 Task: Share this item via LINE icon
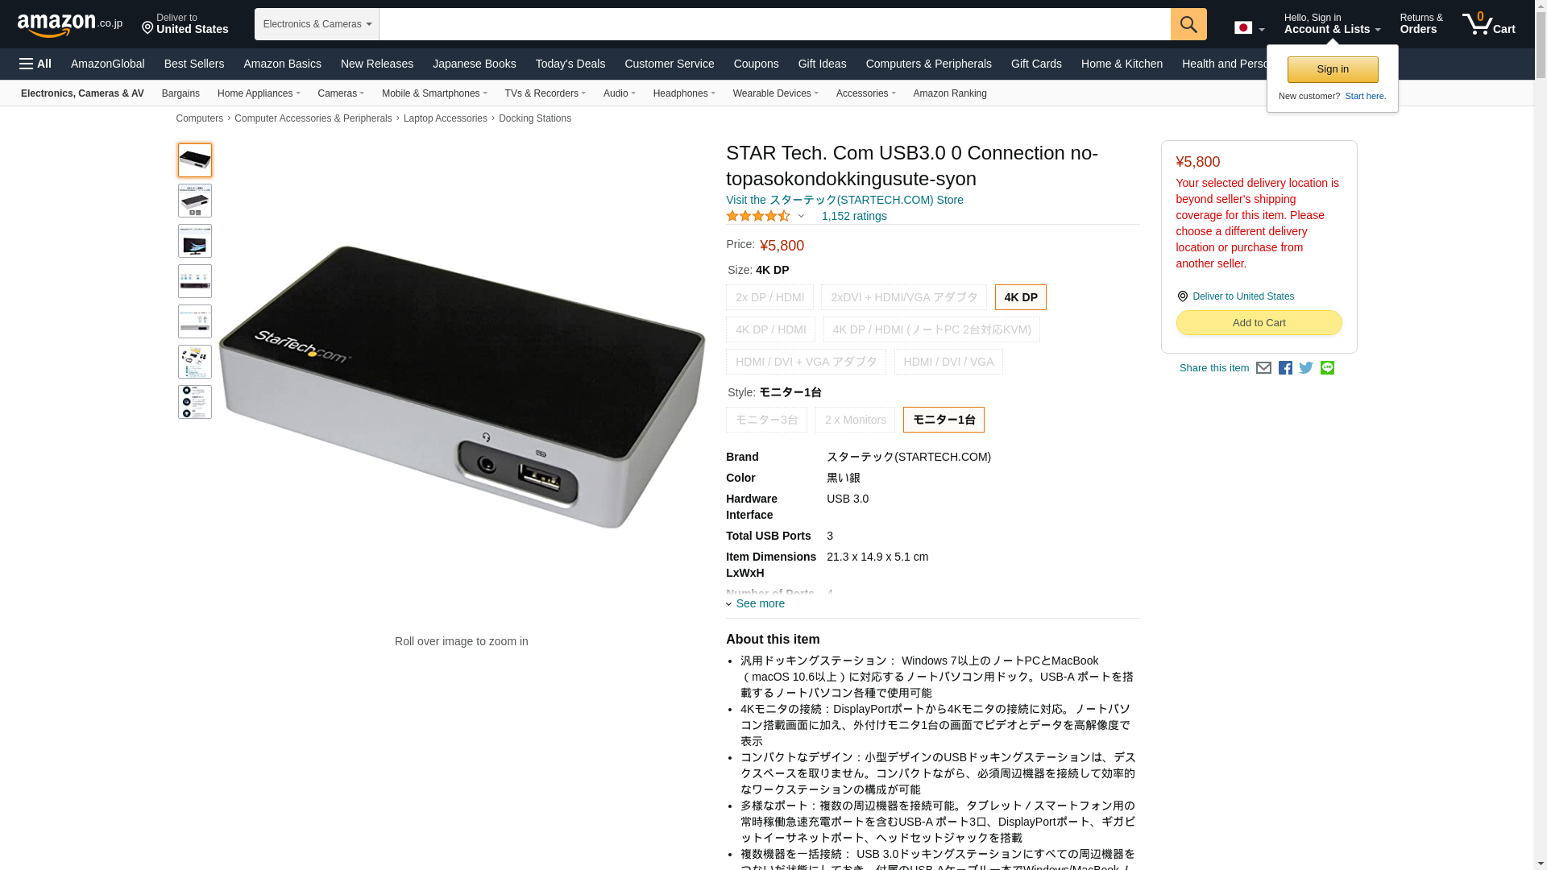[1327, 368]
